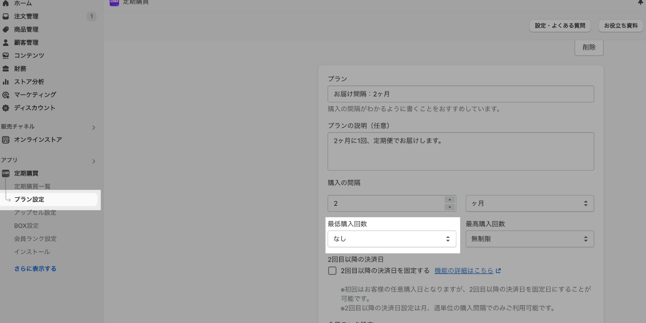Open the Discounts badge icon
646x323 pixels.
pyautogui.click(x=6, y=108)
